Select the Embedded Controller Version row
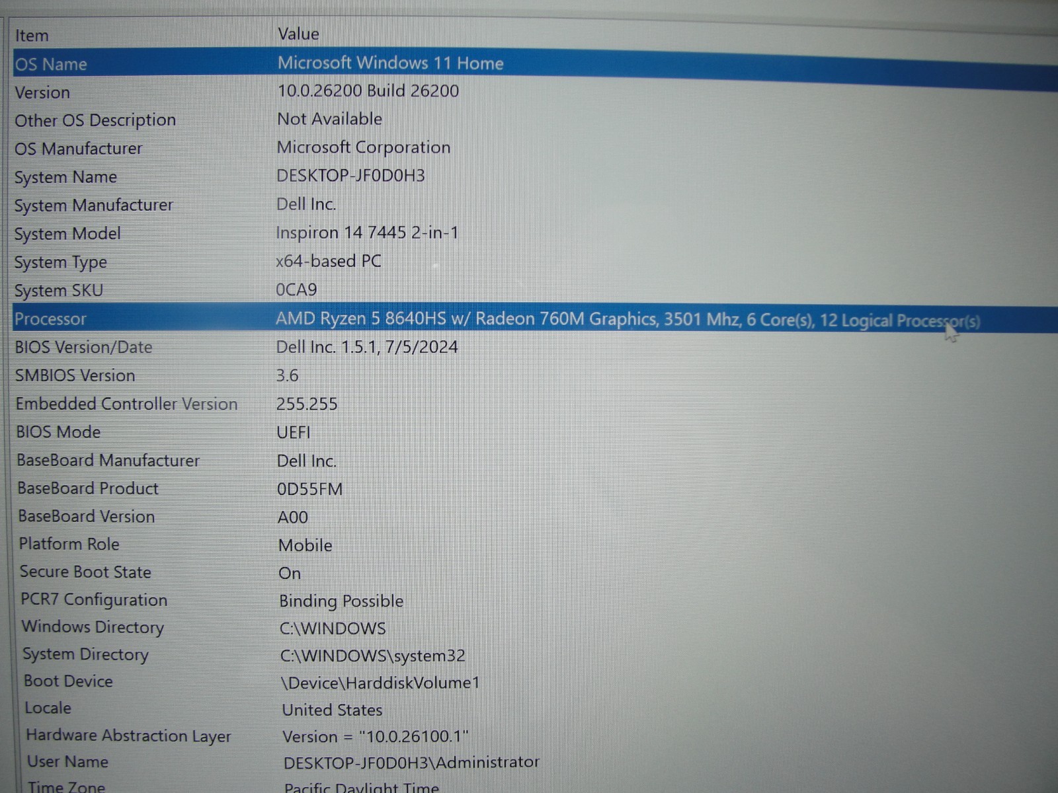The height and width of the screenshot is (793, 1058). [126, 404]
